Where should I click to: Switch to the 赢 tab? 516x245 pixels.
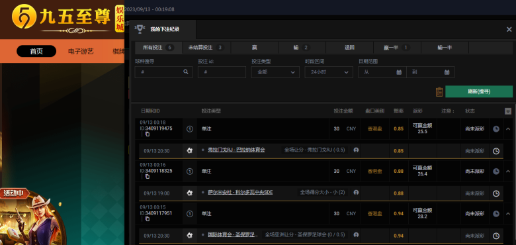pyautogui.click(x=255, y=48)
